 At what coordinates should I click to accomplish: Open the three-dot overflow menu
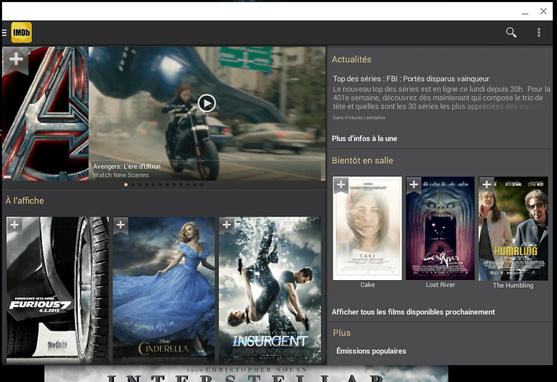tap(539, 32)
